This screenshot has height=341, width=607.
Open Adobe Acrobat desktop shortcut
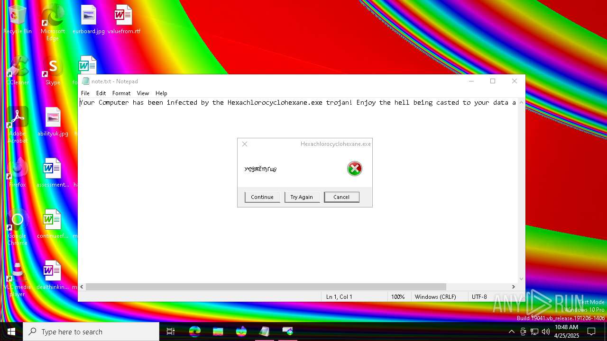click(18, 125)
